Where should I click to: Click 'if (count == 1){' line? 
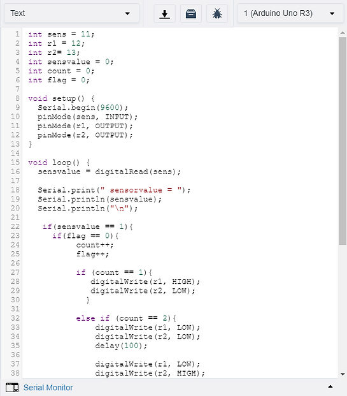(x=114, y=272)
